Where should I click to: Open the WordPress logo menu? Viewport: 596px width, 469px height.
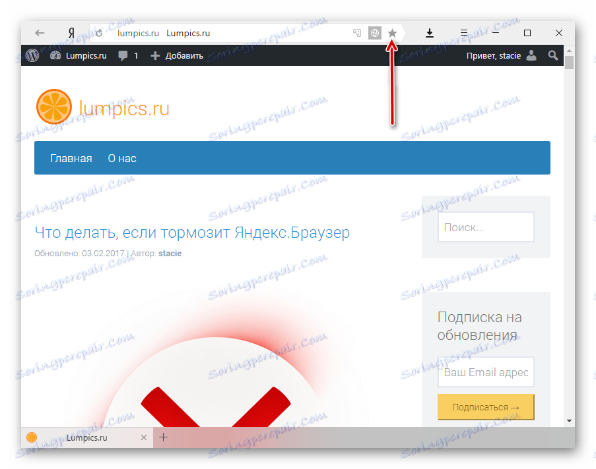click(32, 55)
